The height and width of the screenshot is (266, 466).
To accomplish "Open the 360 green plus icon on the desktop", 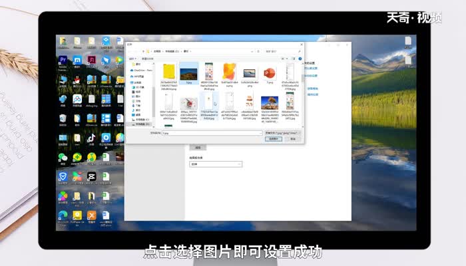I will click(x=77, y=158).
